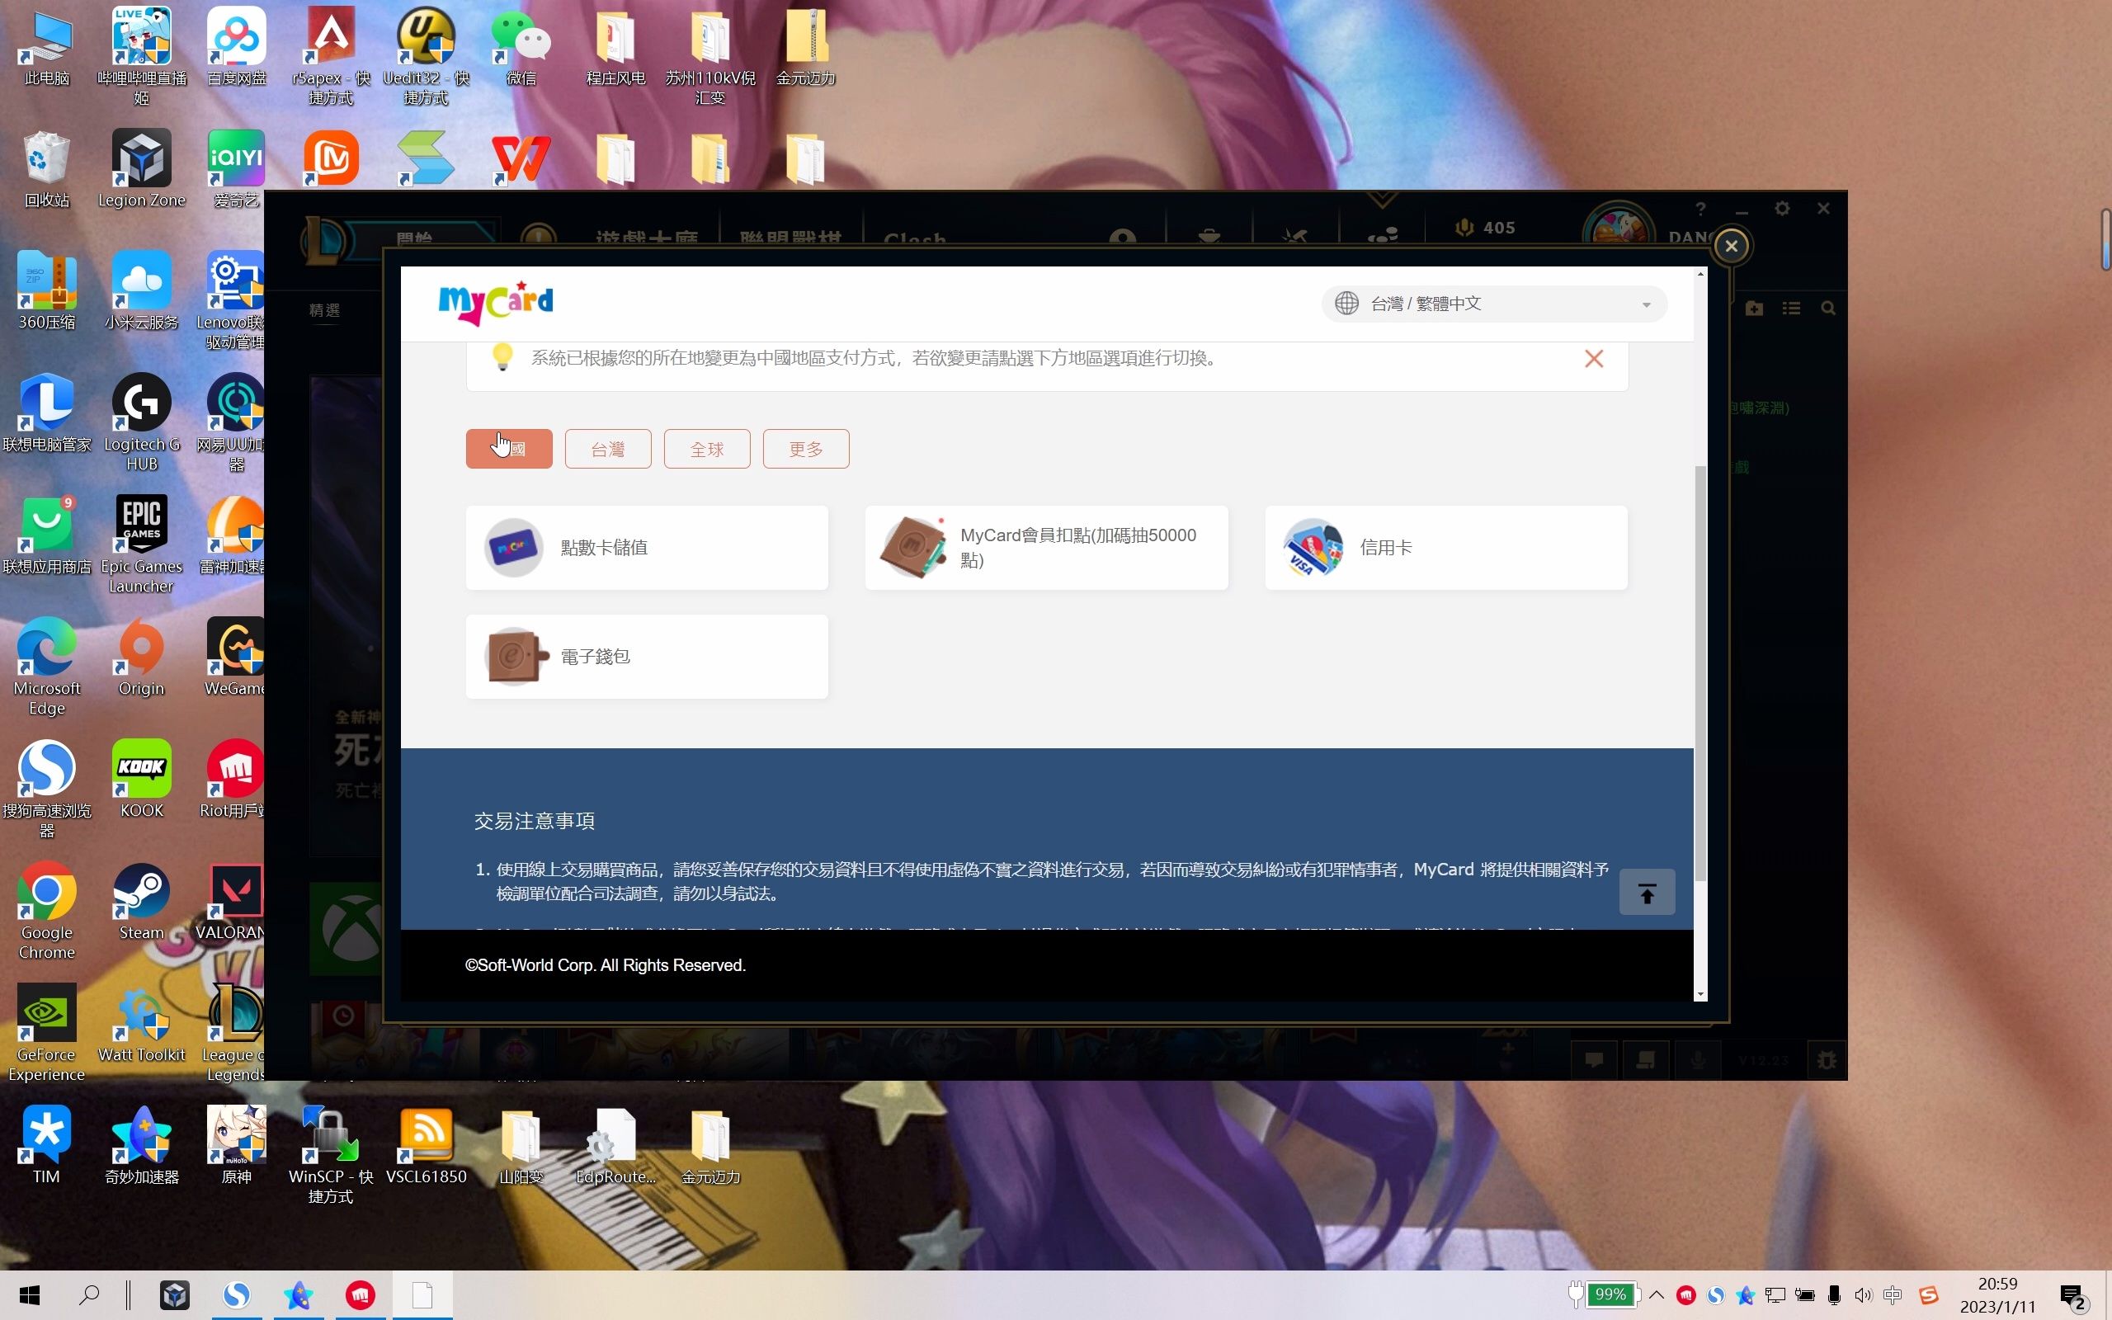
Task: Launch GeForce Experience icon
Action: tap(47, 1034)
